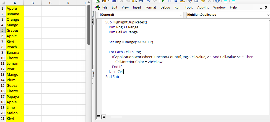Open Properties Window toolbar icon

click(x=196, y=1)
